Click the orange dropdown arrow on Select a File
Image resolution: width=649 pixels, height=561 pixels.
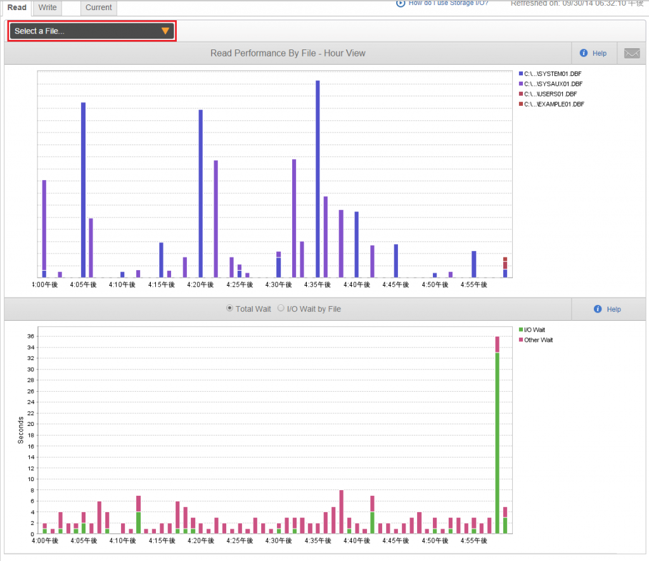pyautogui.click(x=165, y=31)
